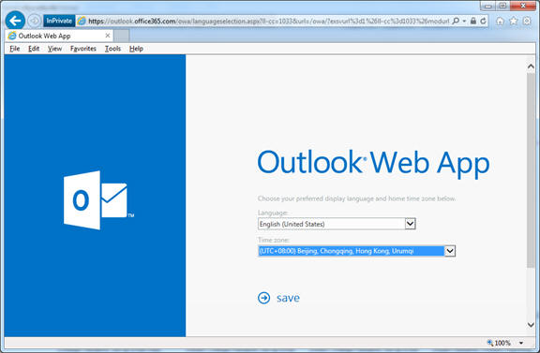The width and height of the screenshot is (540, 353).
Task: Expand the Language dropdown arrow
Action: [410, 224]
